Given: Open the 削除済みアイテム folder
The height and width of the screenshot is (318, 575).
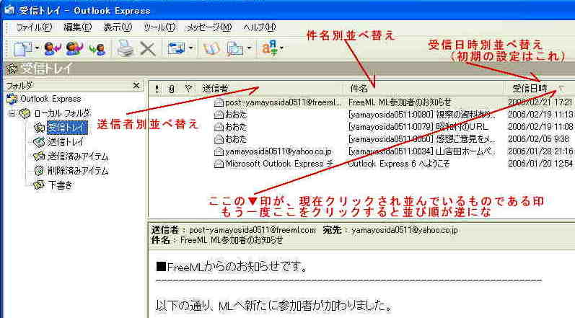Looking at the screenshot, I should (x=78, y=171).
